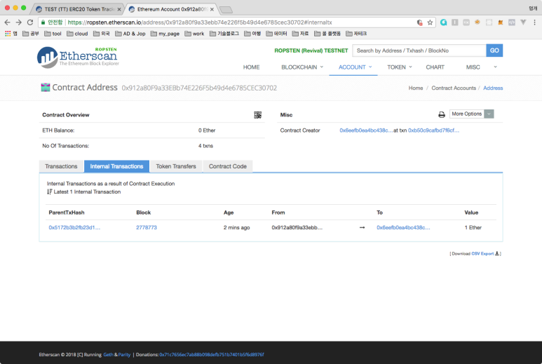This screenshot has width=542, height=364.
Task: Open the Contract Code tab
Action: [x=228, y=166]
